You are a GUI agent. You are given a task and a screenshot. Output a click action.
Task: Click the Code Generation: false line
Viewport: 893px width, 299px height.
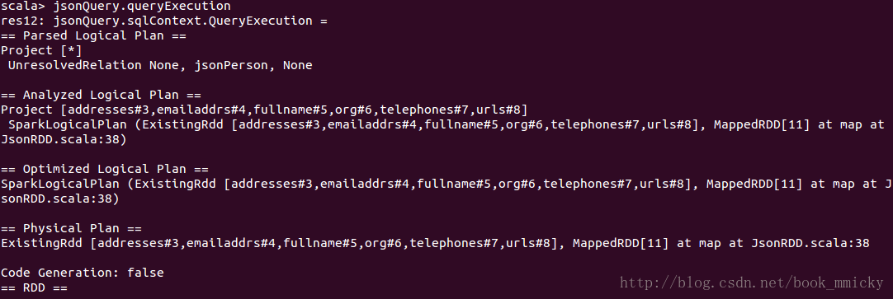coord(83,273)
